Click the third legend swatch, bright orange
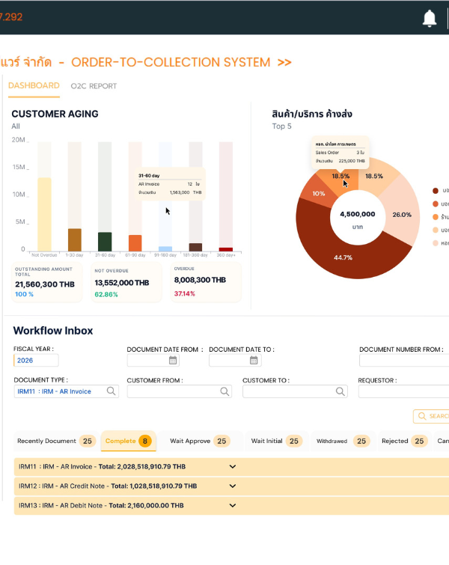Viewport: 449px width, 565px height. tap(436, 217)
